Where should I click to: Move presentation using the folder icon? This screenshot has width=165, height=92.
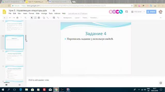click(x=54, y=10)
